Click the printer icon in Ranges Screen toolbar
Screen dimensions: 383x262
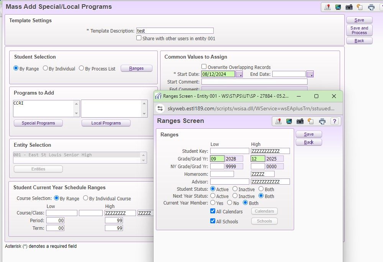(x=322, y=121)
